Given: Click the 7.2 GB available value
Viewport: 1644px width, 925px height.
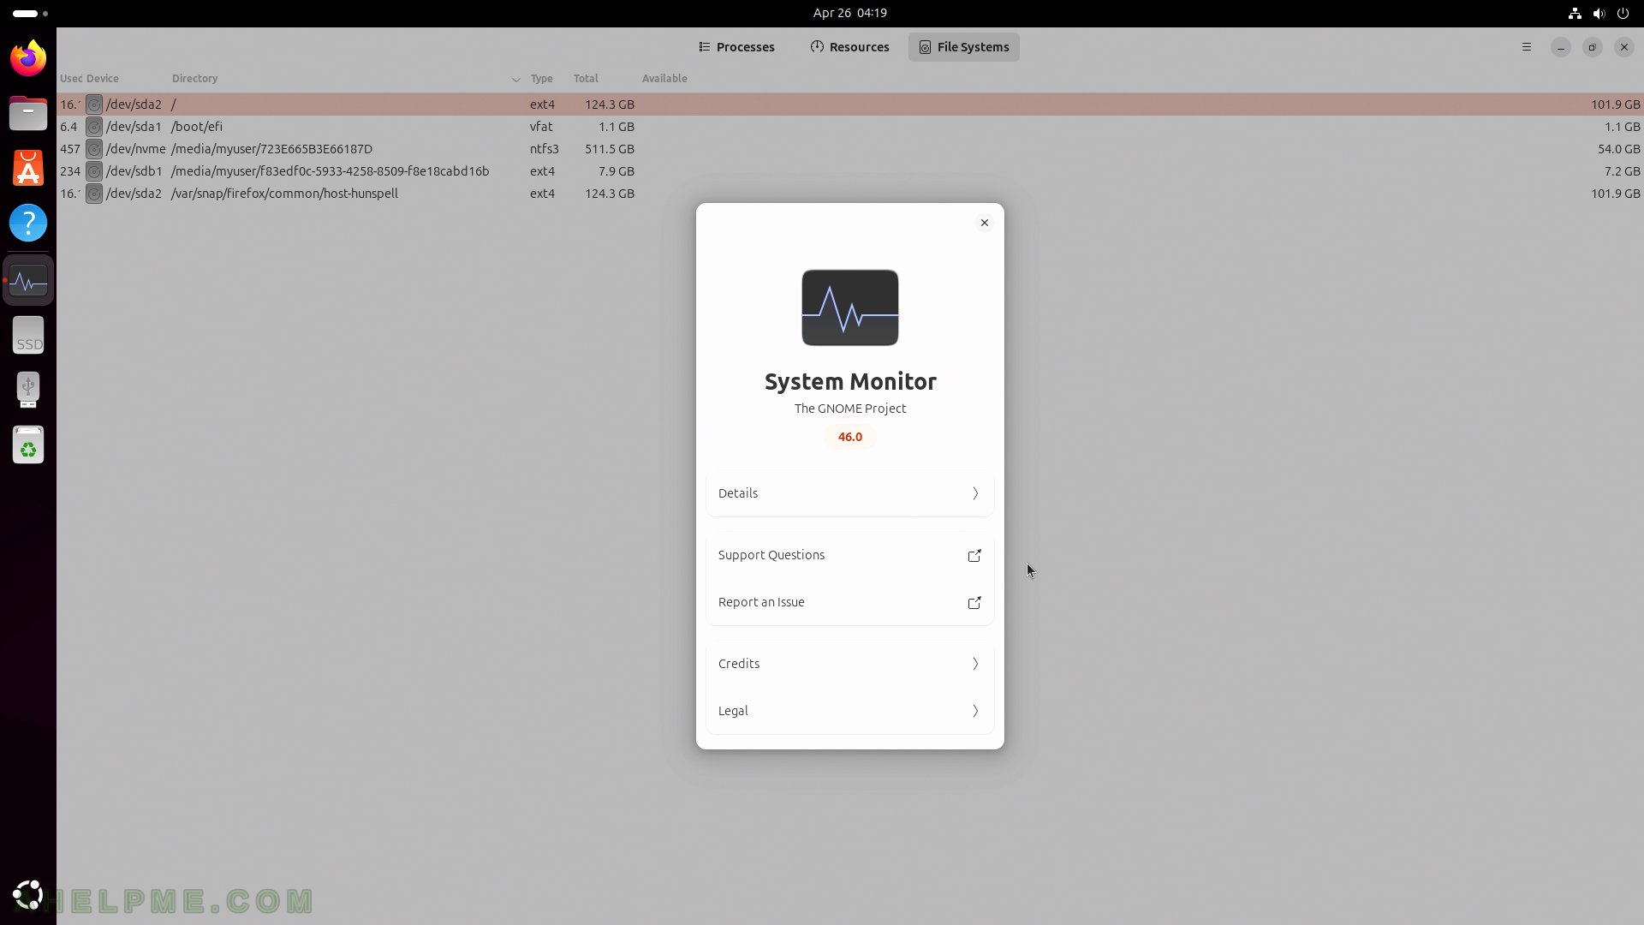Looking at the screenshot, I should [x=1622, y=171].
